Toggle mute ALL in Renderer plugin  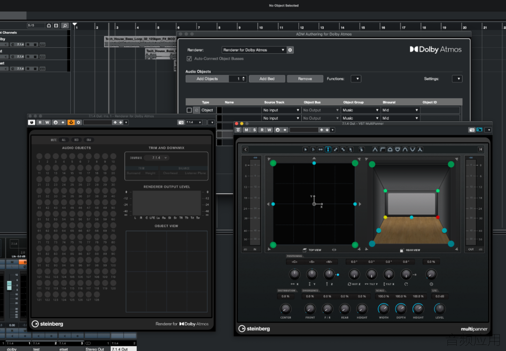point(64,140)
